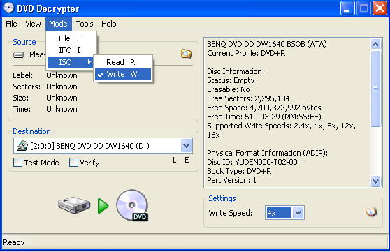The width and height of the screenshot is (390, 252).
Task: Open the Write Speed dropdown arrow
Action: point(298,213)
